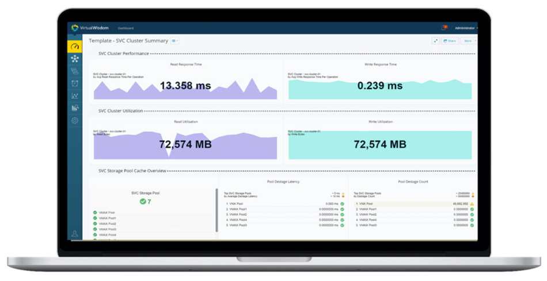Viewport: 547px width, 281px height.
Task: Open the notifications flag icon in header
Action: (445, 28)
